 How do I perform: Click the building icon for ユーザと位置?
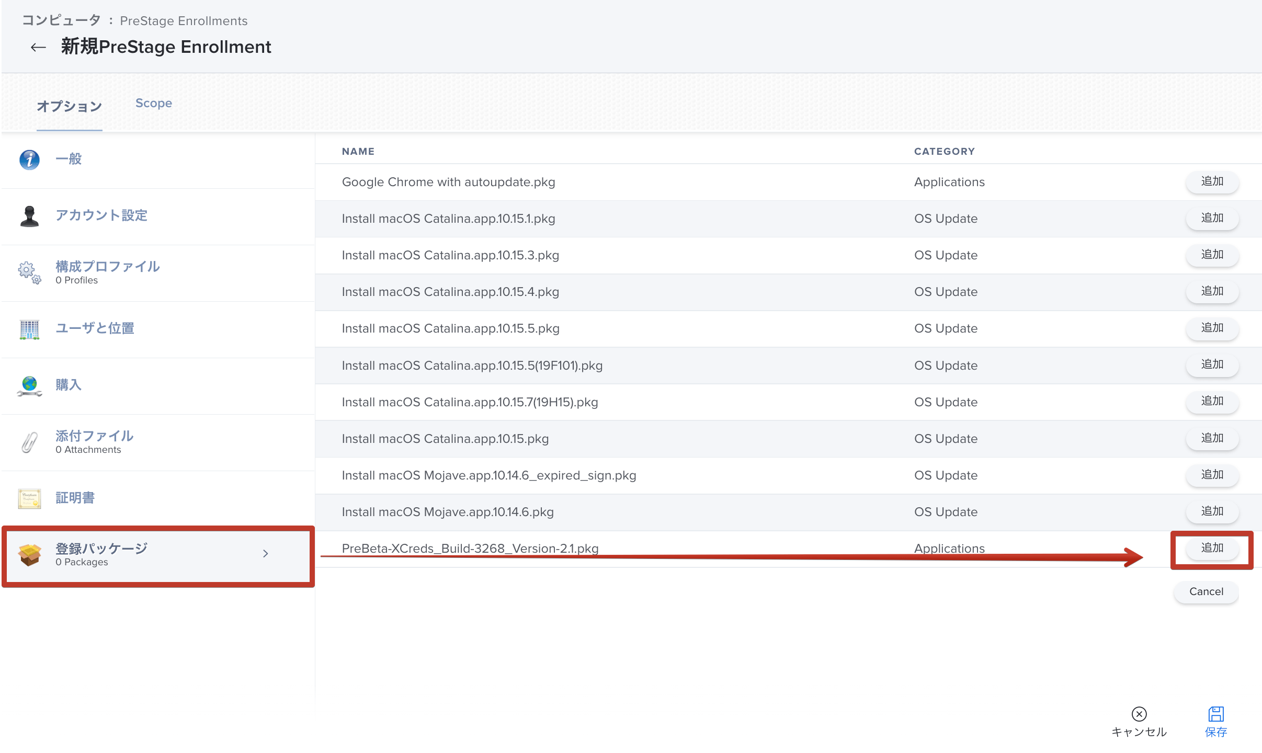(29, 329)
